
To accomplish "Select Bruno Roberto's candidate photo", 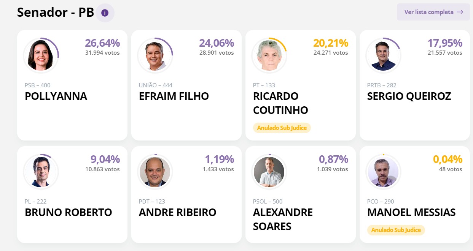I will tap(41, 172).
